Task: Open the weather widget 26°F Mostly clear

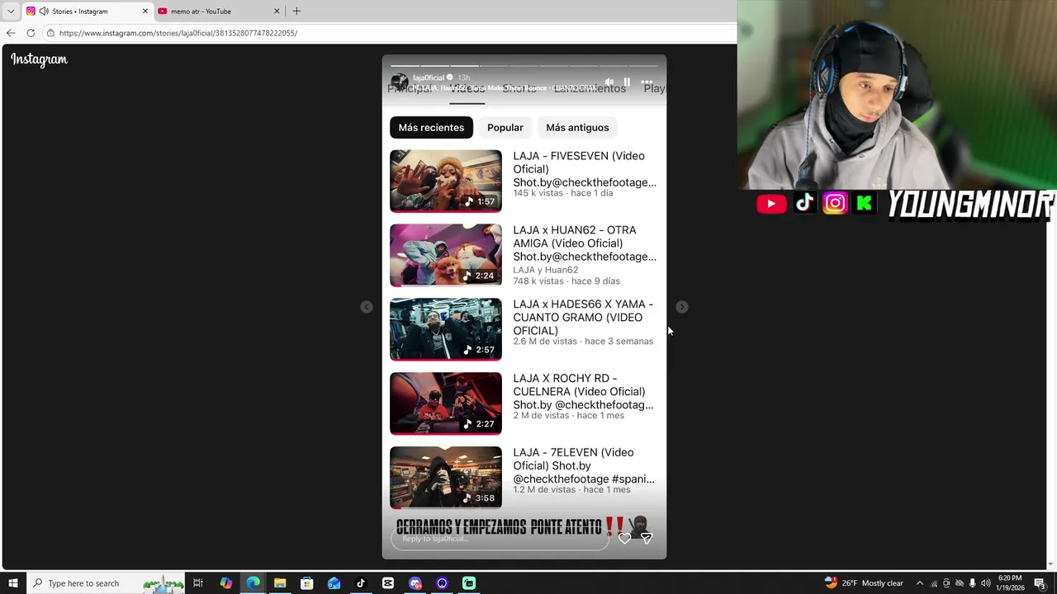Action: coord(864,583)
